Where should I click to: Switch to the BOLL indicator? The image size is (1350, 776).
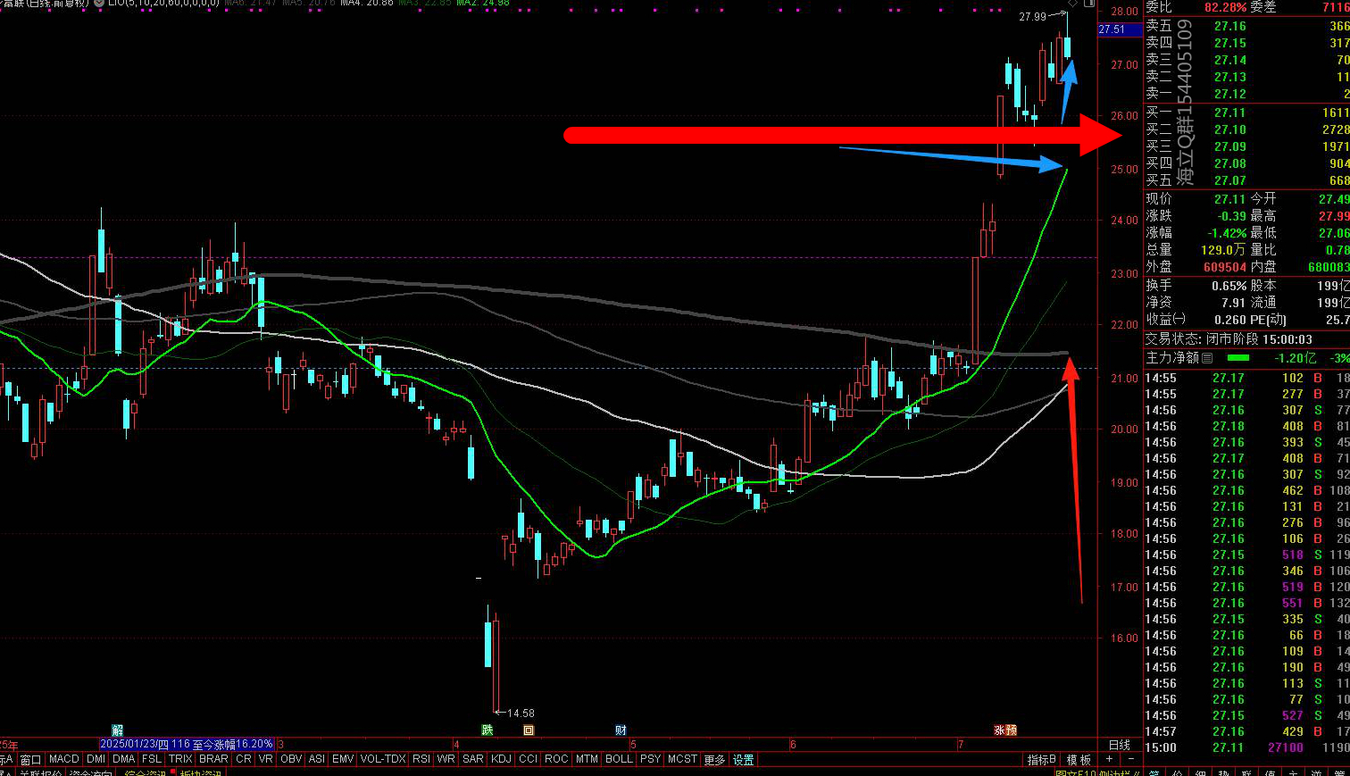tap(619, 759)
